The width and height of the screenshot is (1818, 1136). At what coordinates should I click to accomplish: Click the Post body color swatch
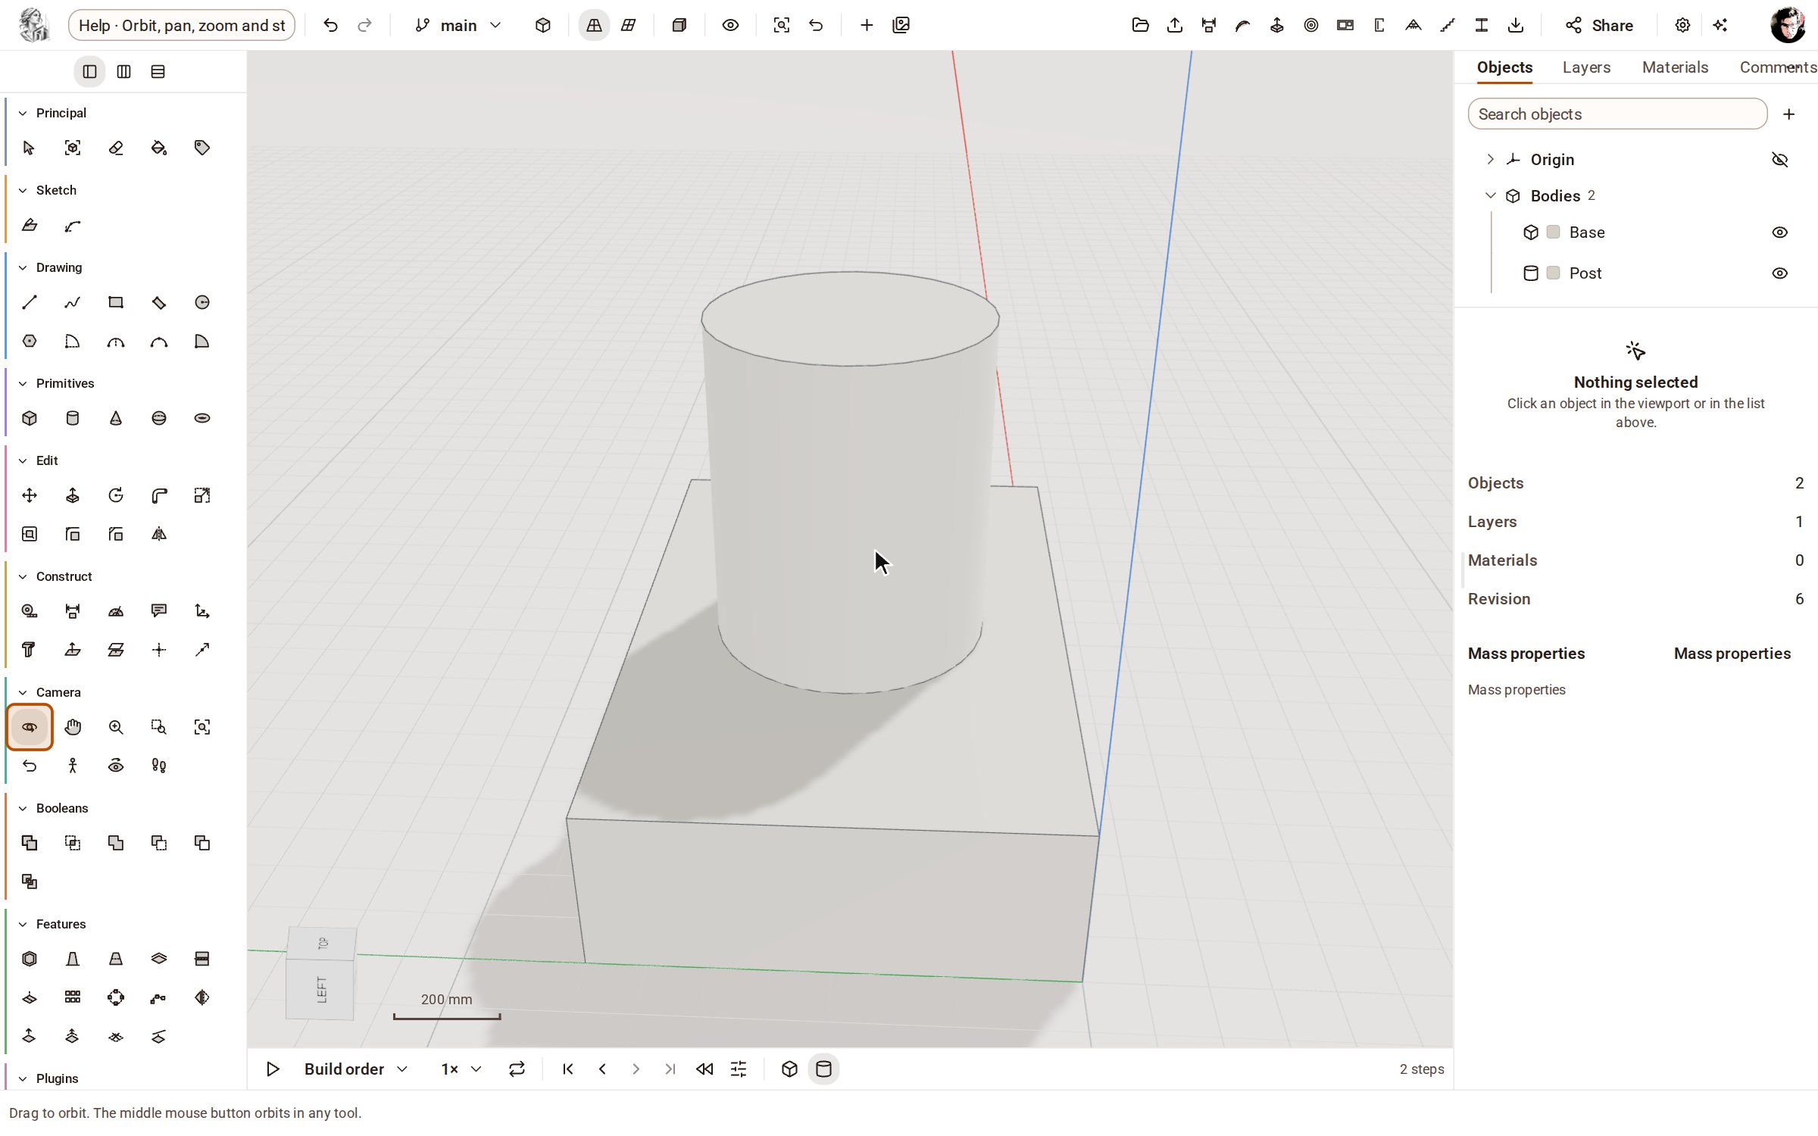click(1553, 273)
